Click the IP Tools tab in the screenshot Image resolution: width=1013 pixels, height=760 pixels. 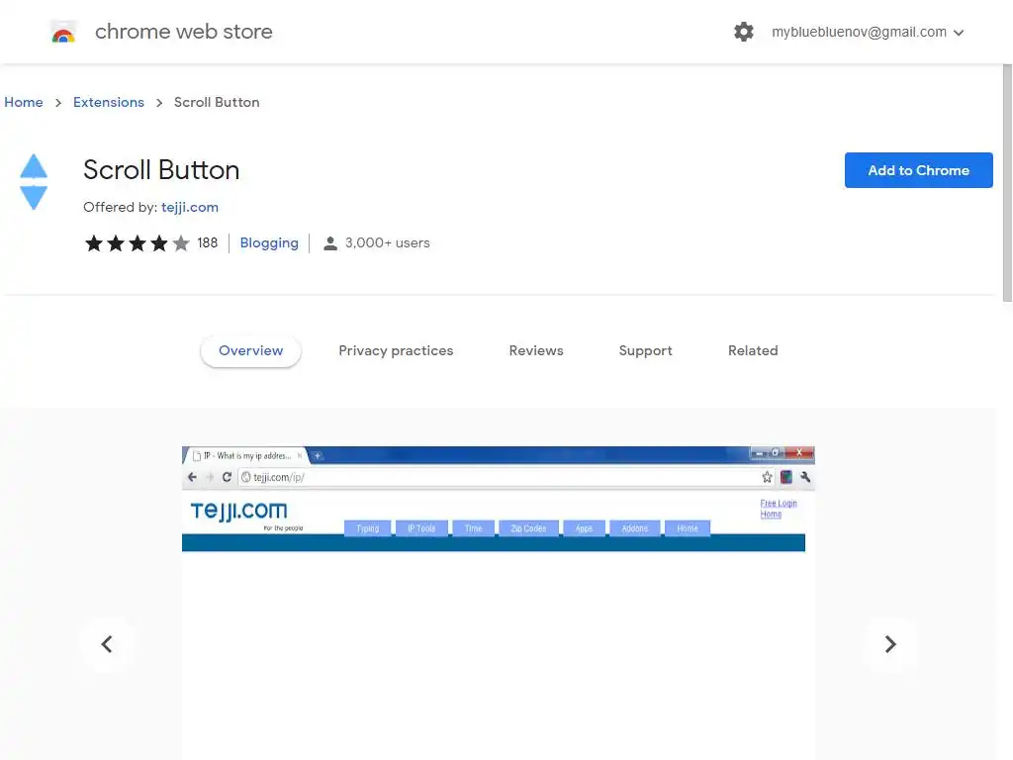[421, 528]
